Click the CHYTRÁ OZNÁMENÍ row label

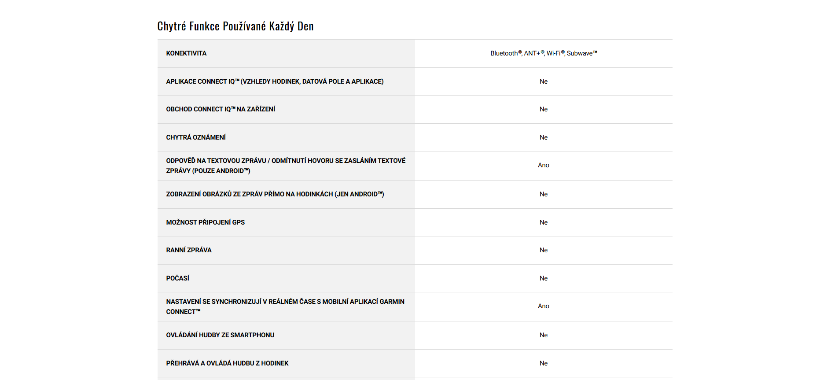pyautogui.click(x=196, y=137)
